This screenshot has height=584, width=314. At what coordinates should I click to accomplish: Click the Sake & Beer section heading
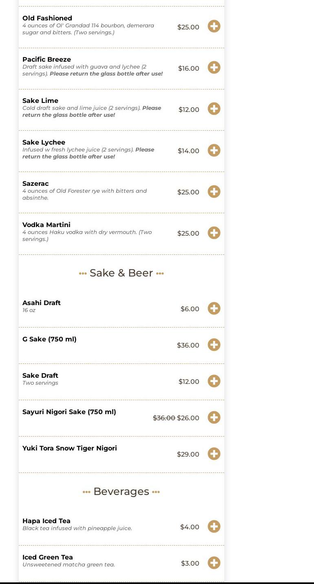tap(121, 273)
